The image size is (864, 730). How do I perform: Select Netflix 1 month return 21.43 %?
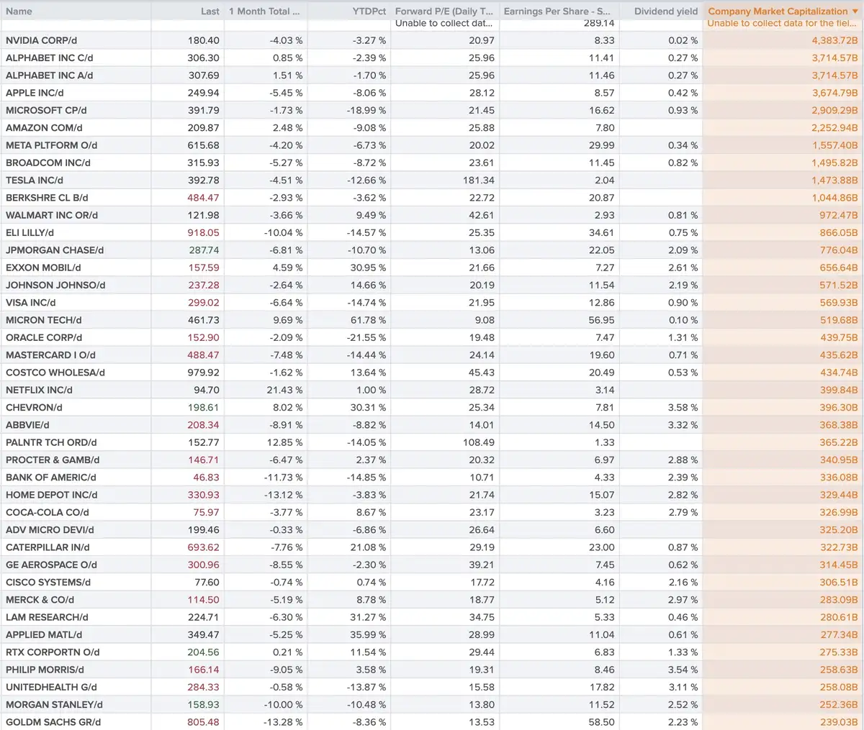point(286,390)
